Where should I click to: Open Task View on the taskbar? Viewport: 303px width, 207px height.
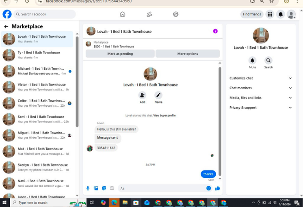(92, 203)
